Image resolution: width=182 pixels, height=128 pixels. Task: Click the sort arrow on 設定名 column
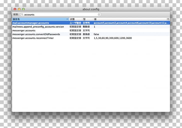tap(67, 19)
